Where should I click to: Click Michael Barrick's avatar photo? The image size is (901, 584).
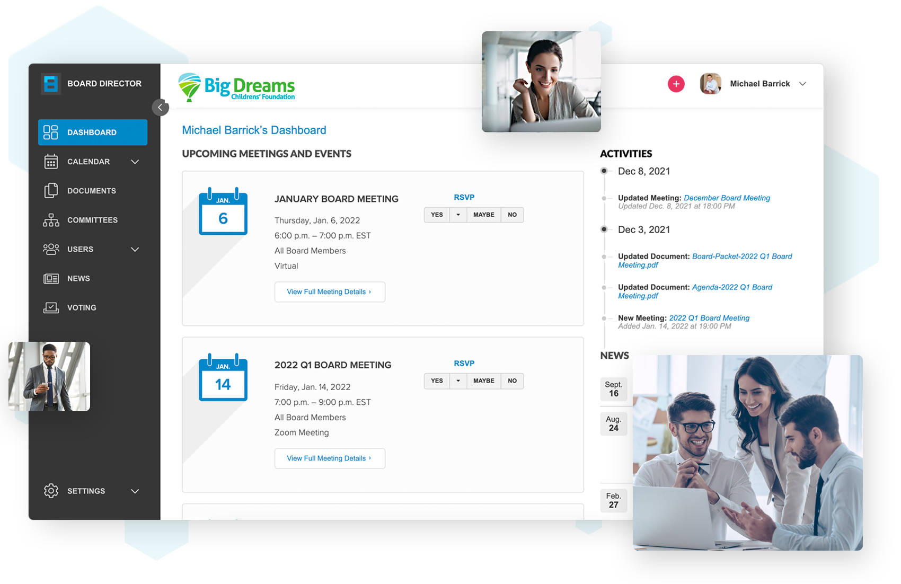[x=711, y=84]
